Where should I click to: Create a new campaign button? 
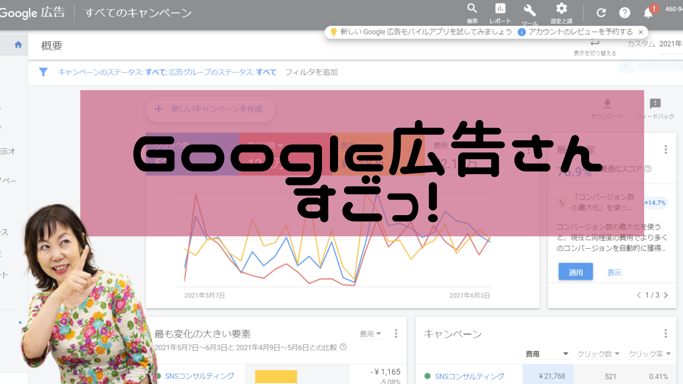[210, 109]
